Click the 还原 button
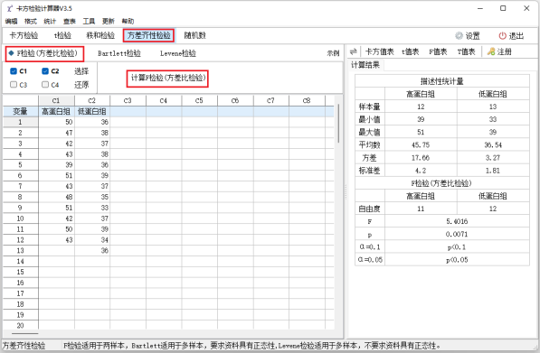 [81, 85]
